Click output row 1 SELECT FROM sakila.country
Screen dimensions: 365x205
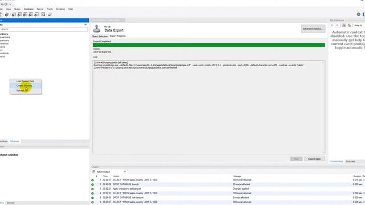click(x=228, y=180)
